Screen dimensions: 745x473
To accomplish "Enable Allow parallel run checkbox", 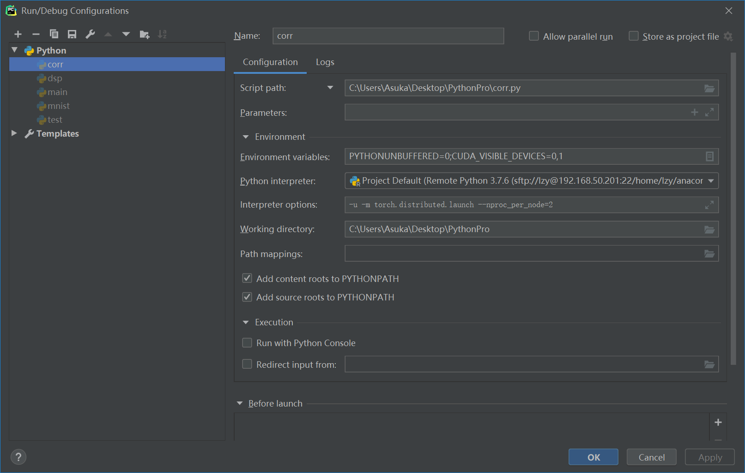I will click(534, 36).
